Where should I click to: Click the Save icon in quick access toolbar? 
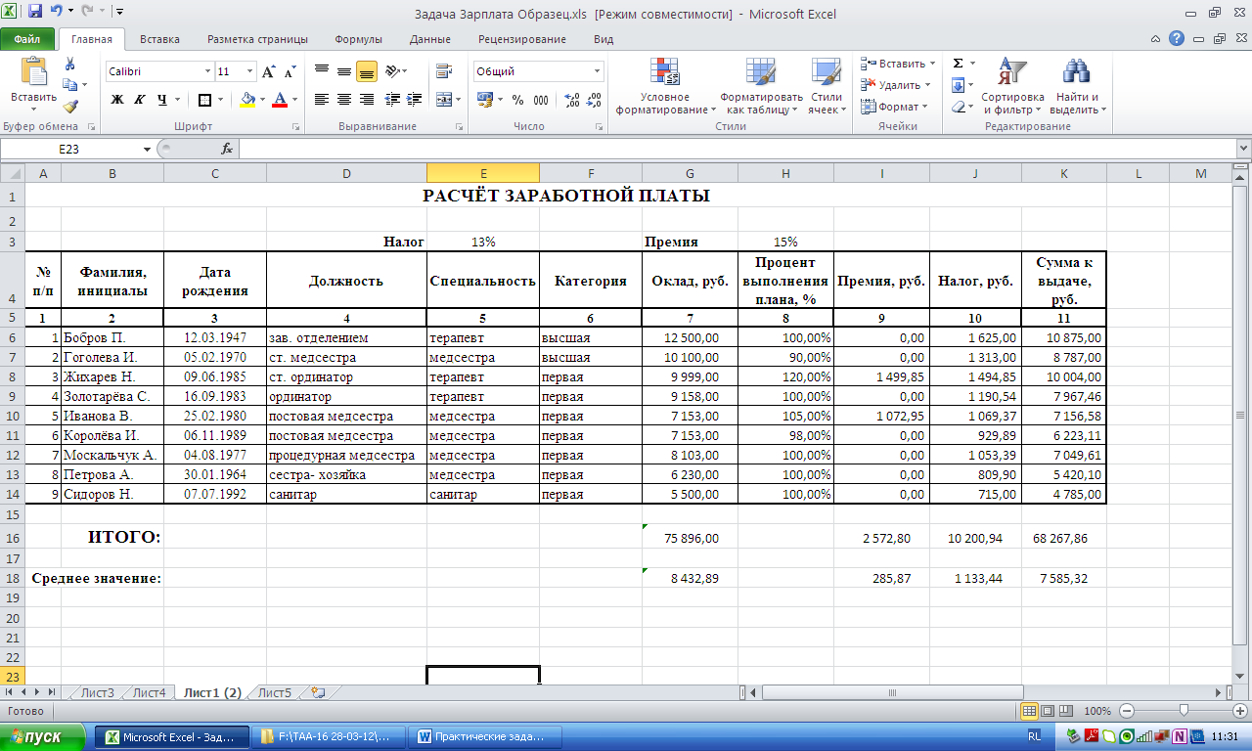pyautogui.click(x=35, y=13)
